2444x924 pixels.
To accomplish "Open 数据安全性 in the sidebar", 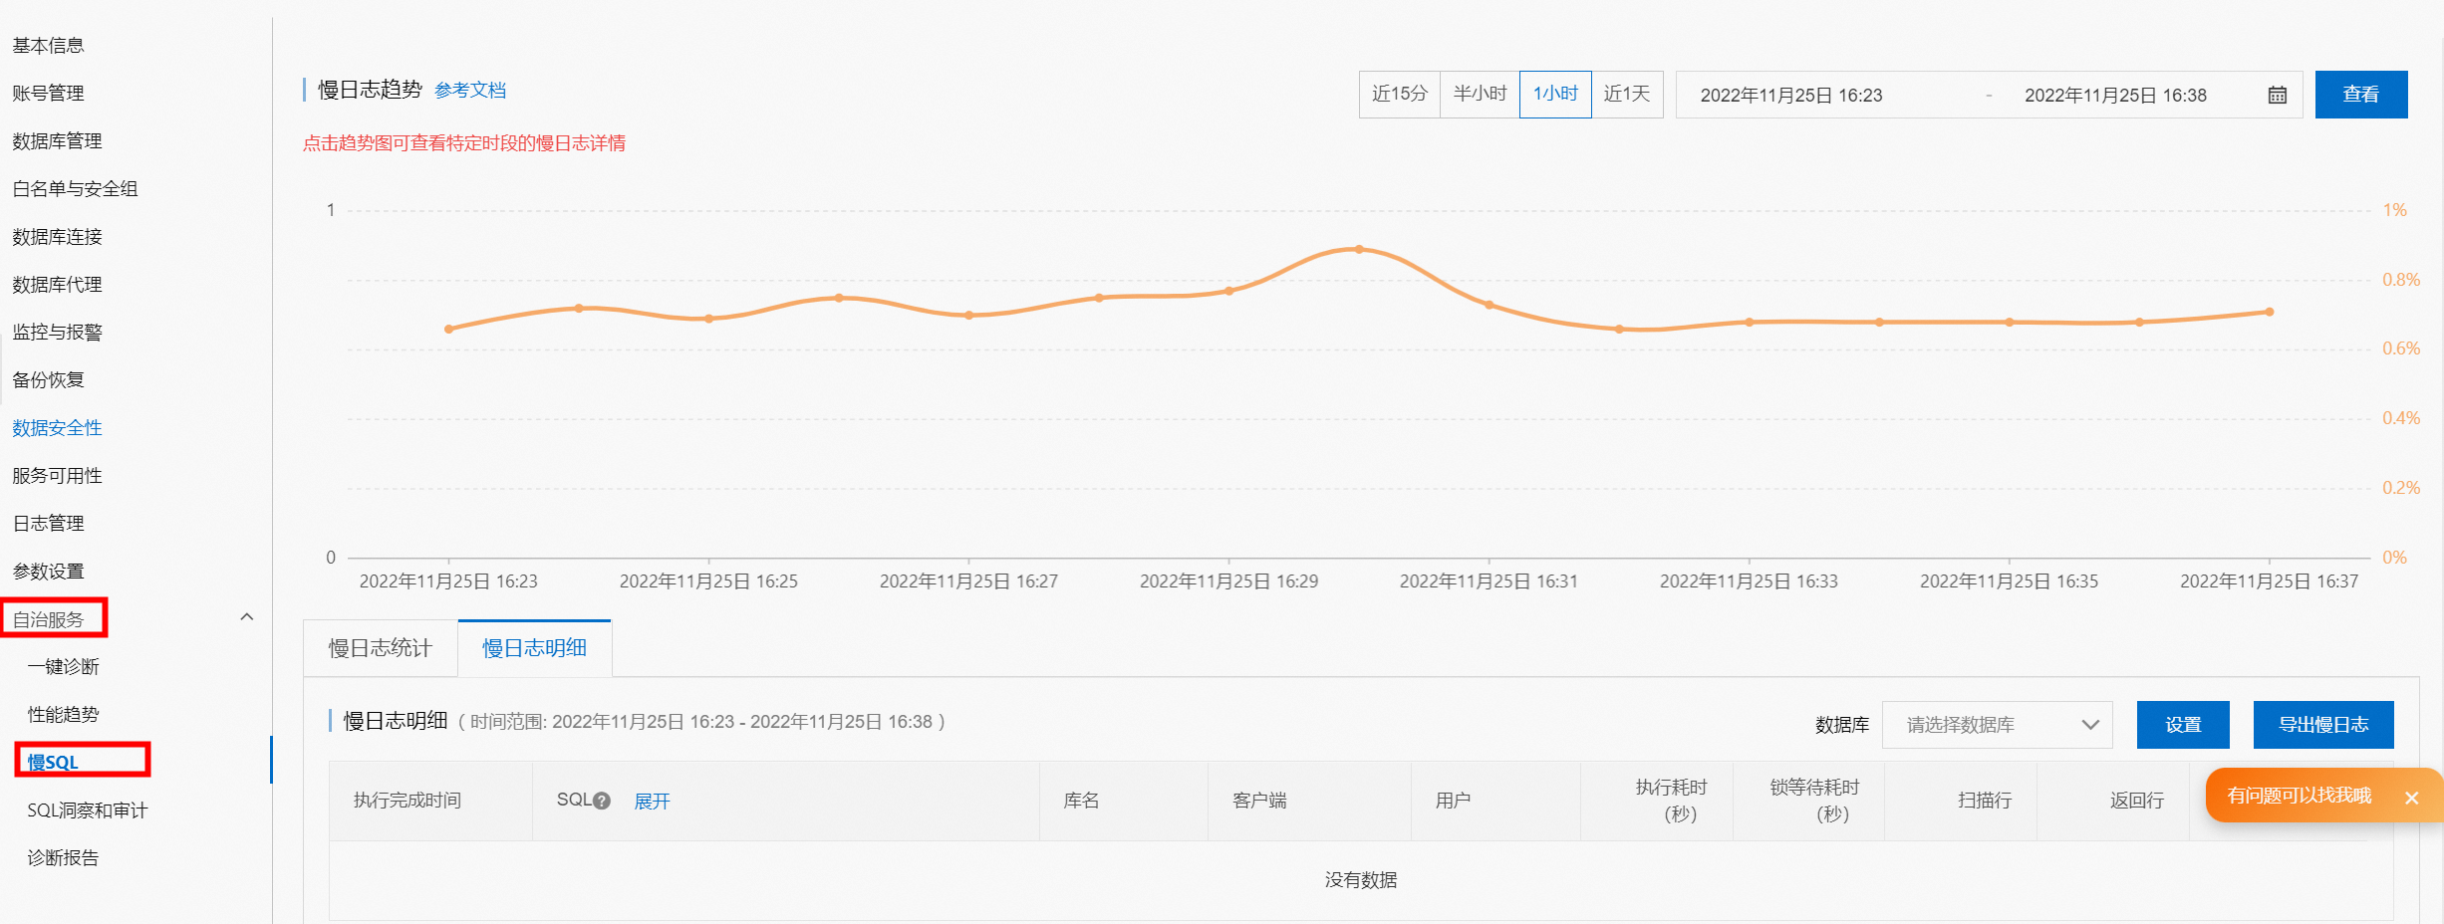I will [x=57, y=428].
